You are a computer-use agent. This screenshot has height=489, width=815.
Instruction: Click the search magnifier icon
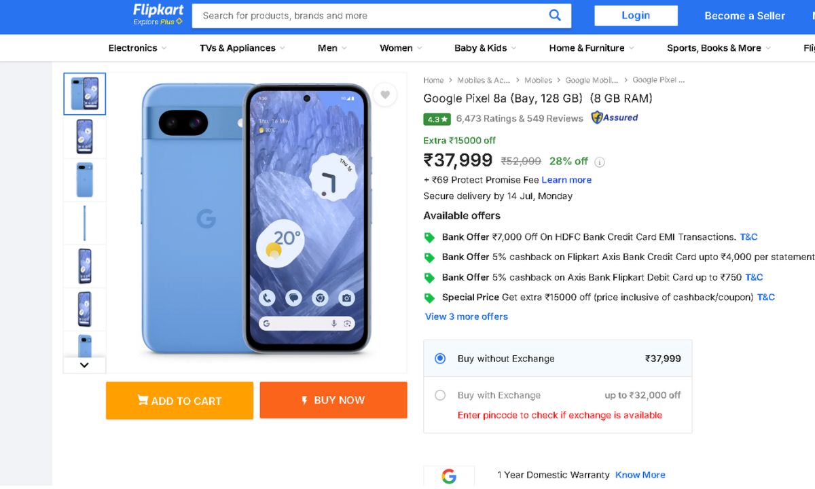click(x=555, y=16)
